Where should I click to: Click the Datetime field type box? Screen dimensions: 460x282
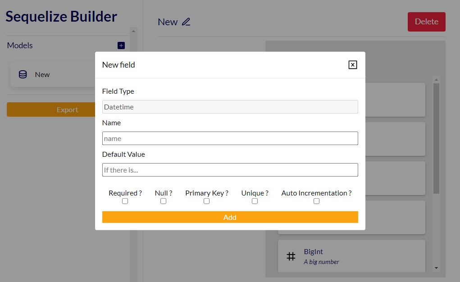tap(230, 107)
